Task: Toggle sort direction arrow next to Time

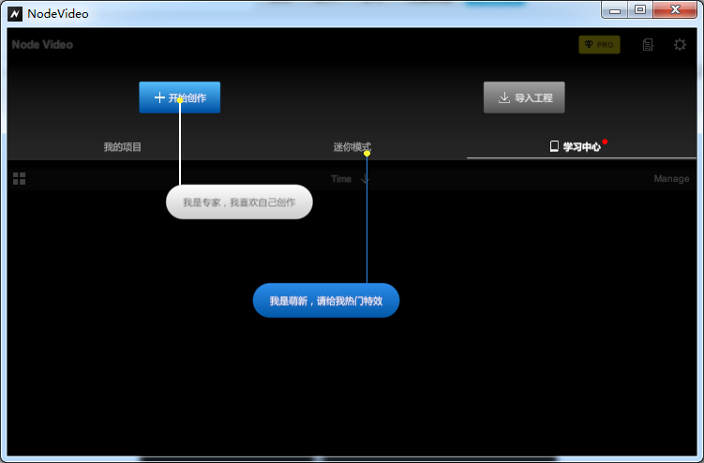Action: pos(365,179)
